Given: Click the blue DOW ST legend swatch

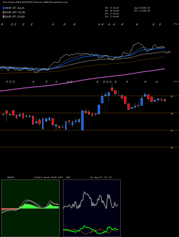Looking at the screenshot, I should [x=4, y=8].
